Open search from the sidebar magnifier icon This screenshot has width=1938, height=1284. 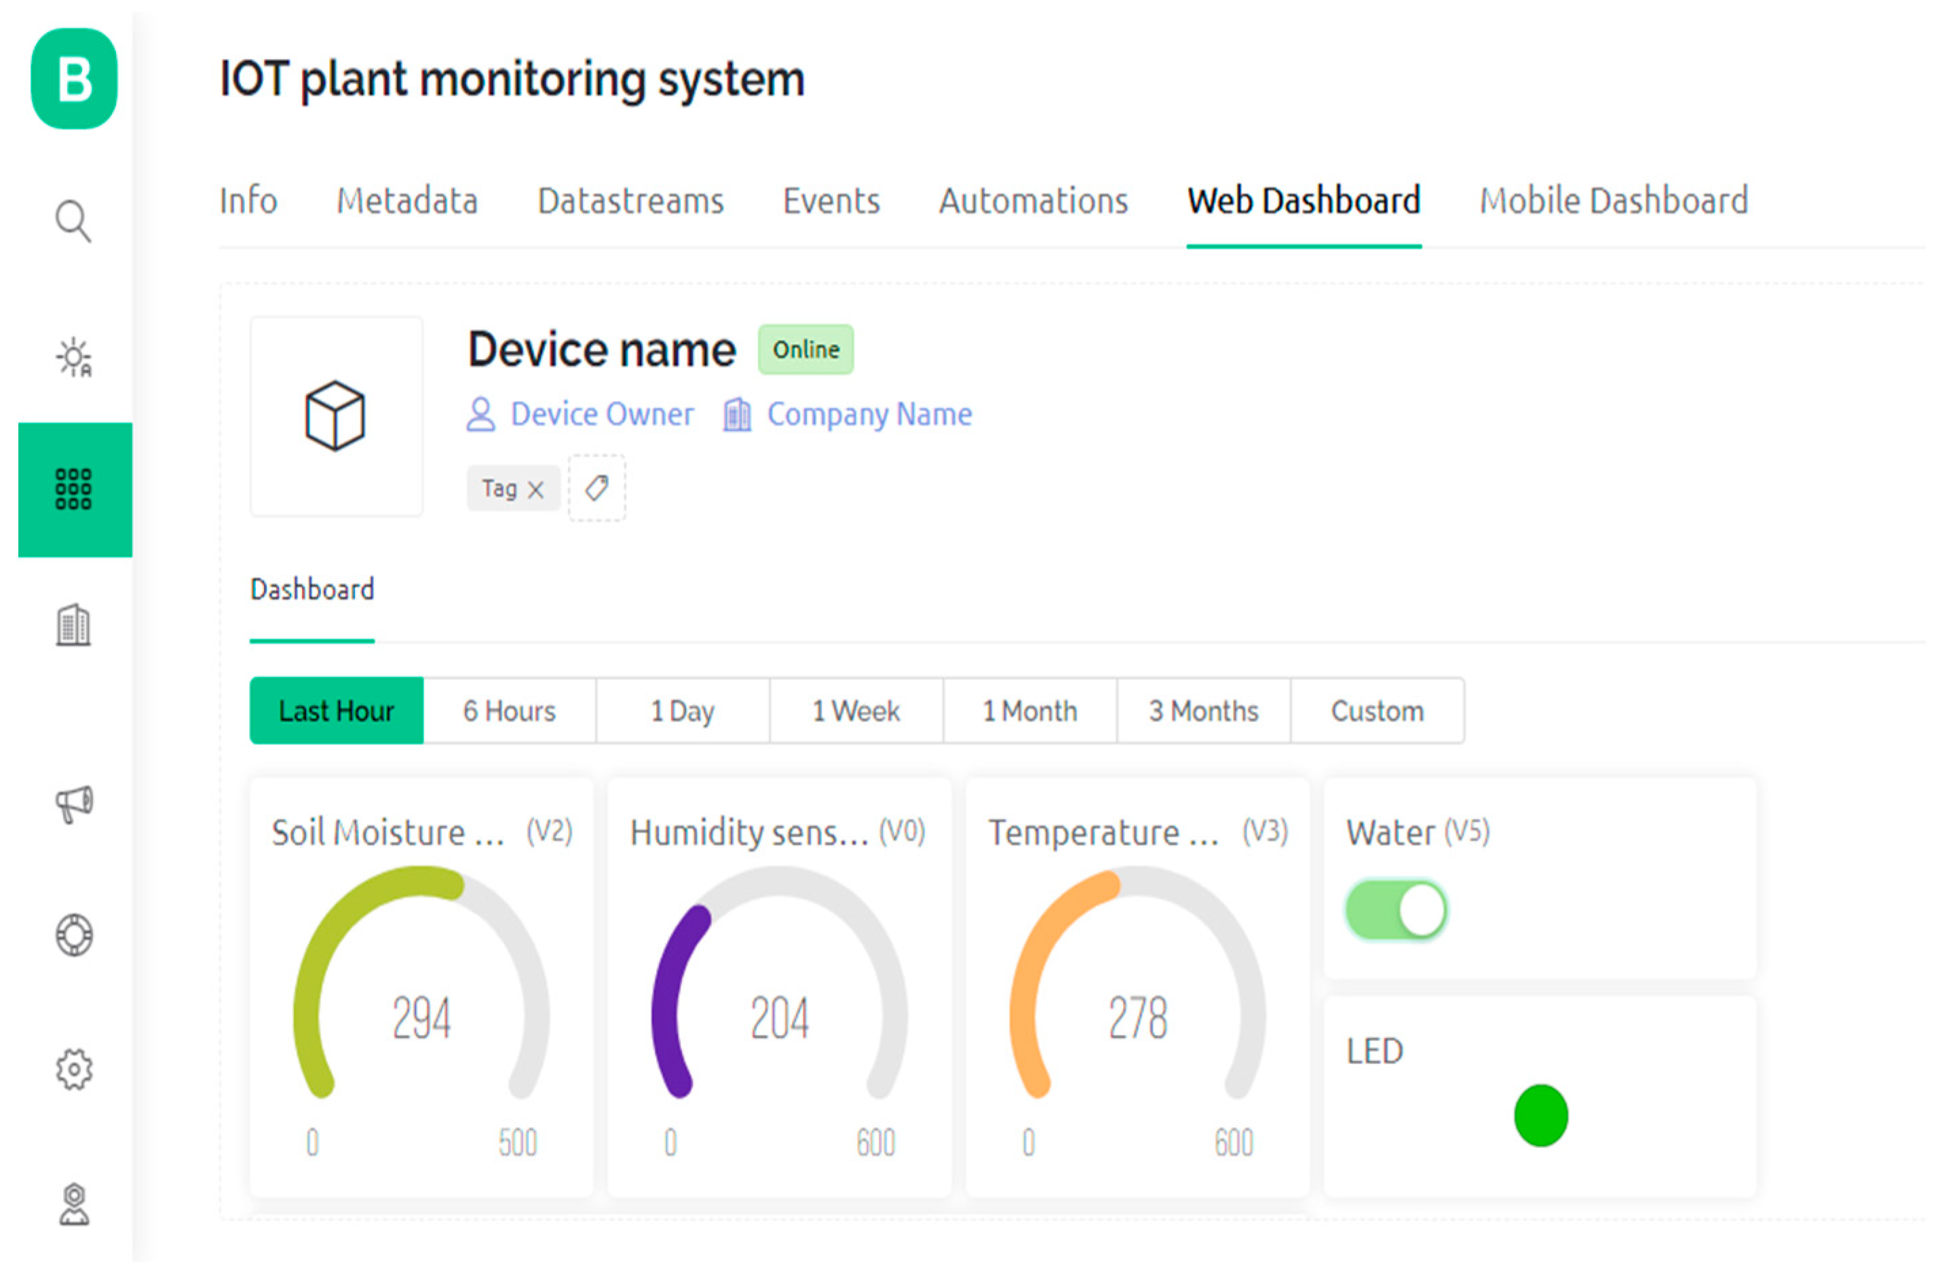coord(73,221)
